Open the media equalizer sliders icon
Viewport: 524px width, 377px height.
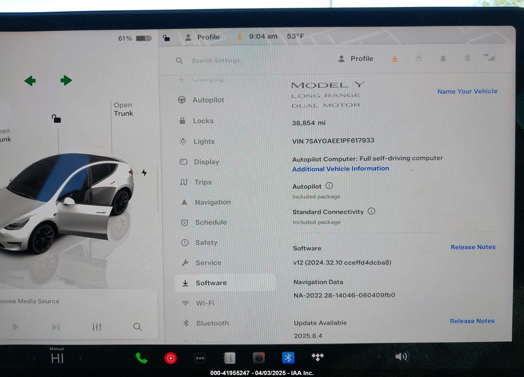coord(96,327)
